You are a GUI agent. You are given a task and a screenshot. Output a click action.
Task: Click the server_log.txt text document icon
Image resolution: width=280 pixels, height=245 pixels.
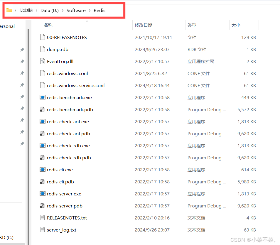point(43,230)
